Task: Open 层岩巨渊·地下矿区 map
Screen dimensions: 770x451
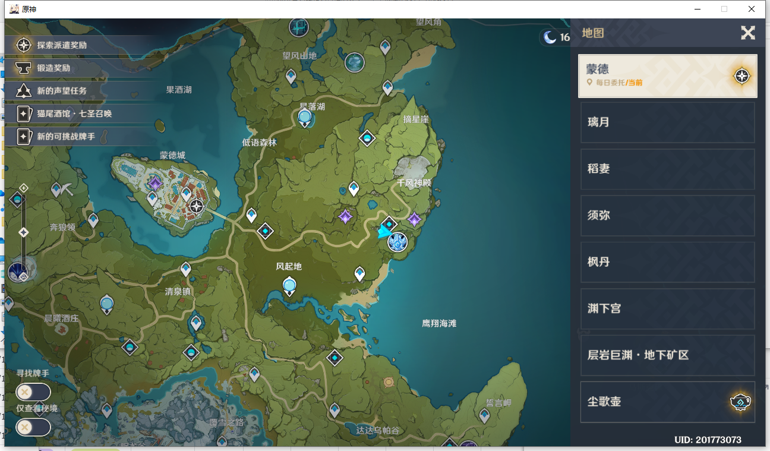Action: pyautogui.click(x=668, y=355)
